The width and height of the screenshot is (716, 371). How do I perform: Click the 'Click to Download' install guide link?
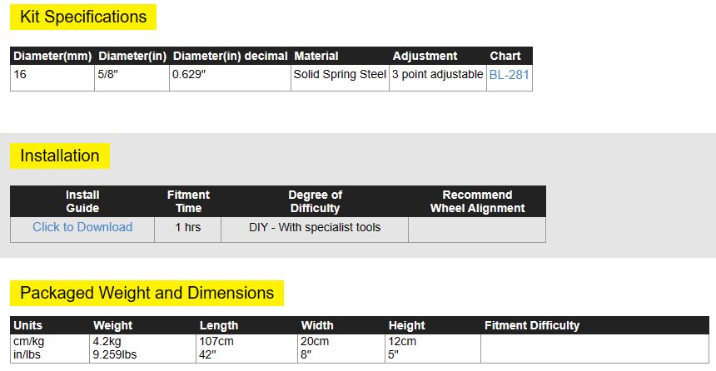tap(82, 227)
